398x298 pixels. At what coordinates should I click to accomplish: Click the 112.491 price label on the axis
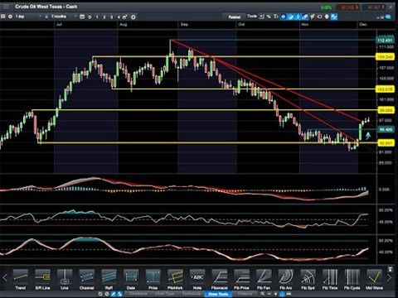click(x=386, y=41)
